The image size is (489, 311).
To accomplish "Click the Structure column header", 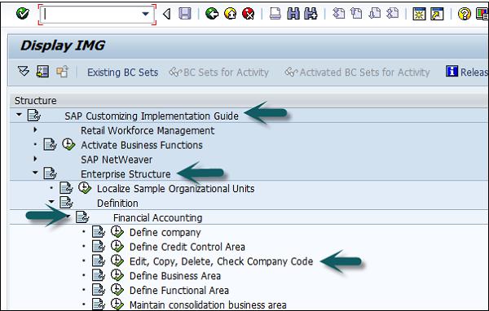I will (249, 101).
